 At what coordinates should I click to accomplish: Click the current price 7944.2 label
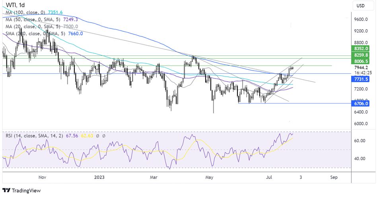[x=361, y=67]
